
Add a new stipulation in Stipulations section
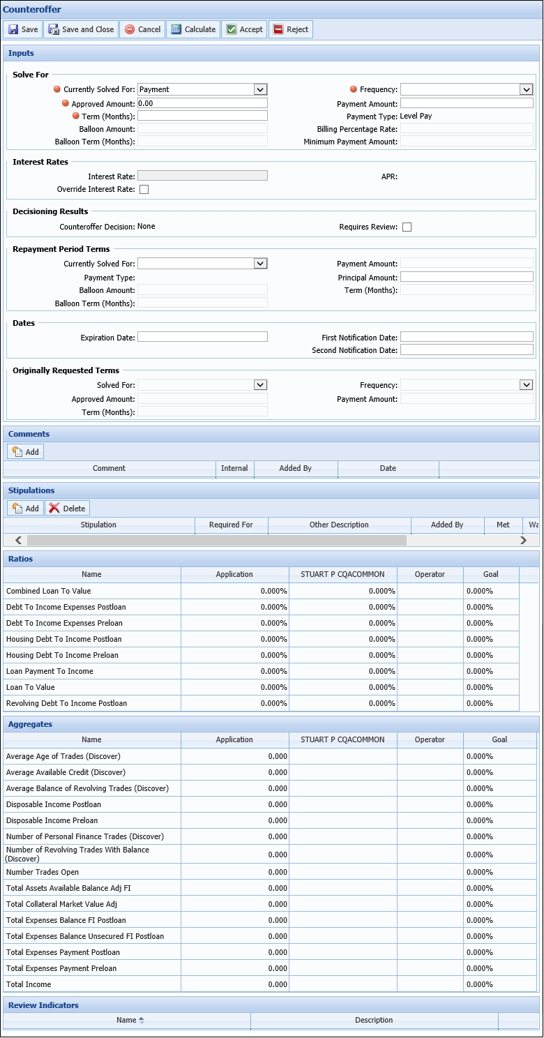coord(26,509)
